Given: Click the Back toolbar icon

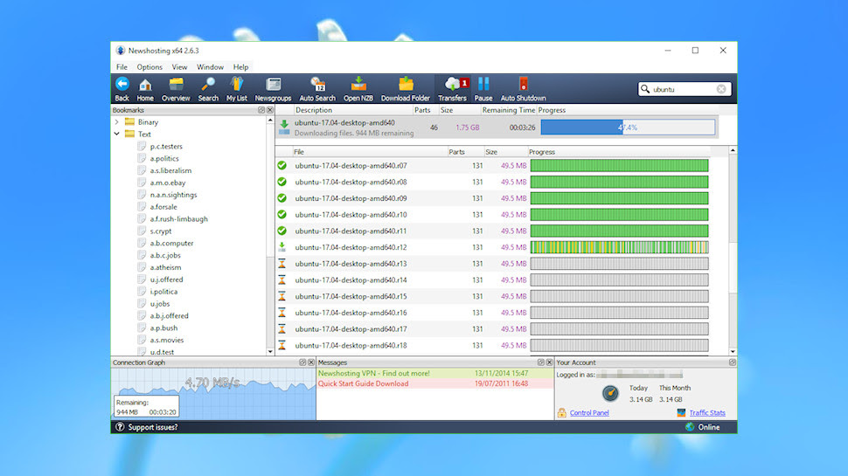Looking at the screenshot, I should (x=122, y=88).
